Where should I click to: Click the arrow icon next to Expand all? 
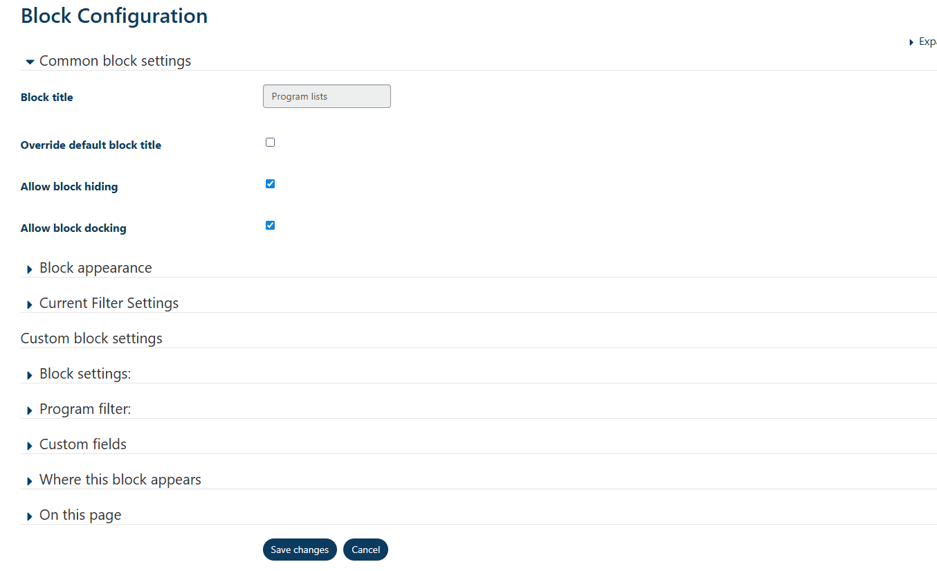(x=911, y=42)
